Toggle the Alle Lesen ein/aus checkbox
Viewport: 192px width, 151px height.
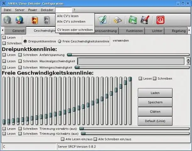coord(62,139)
